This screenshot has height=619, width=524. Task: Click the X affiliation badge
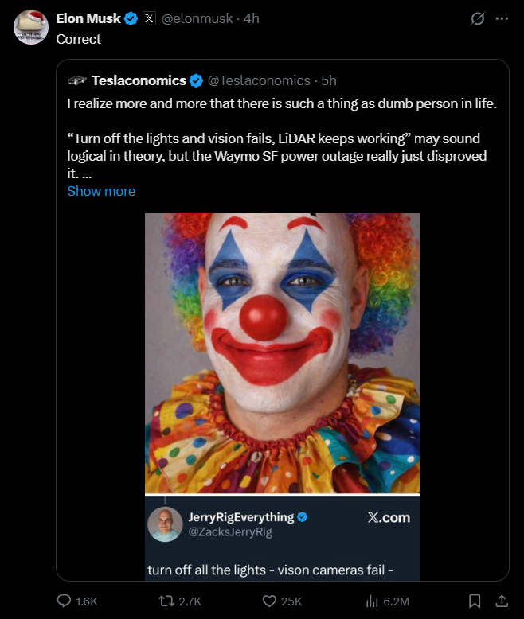(149, 18)
